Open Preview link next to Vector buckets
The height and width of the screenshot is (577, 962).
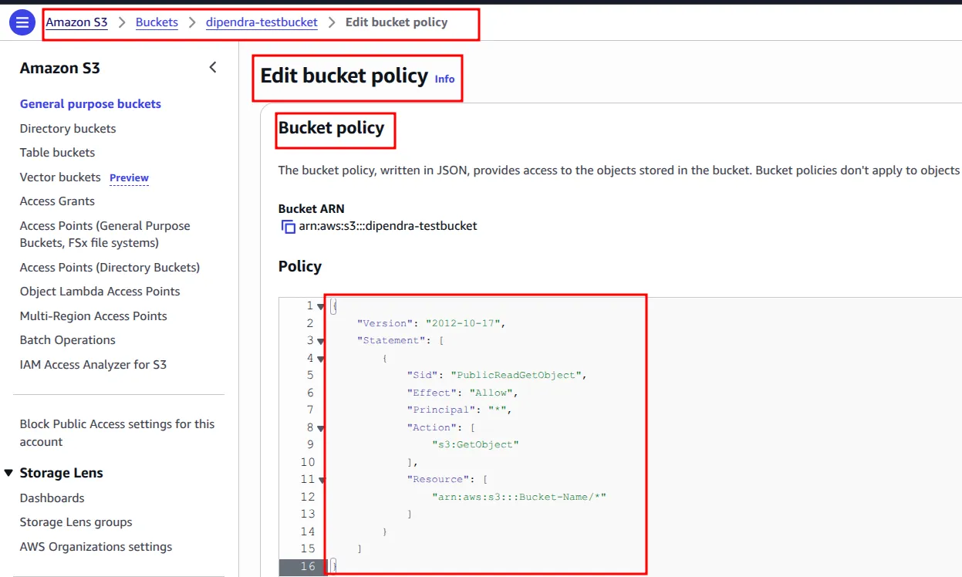129,177
